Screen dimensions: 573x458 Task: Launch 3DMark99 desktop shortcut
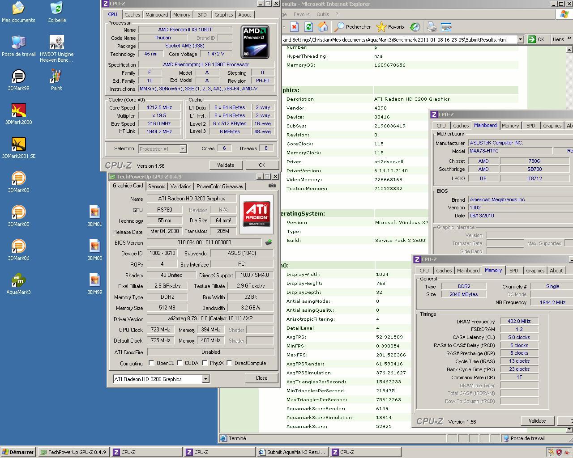(x=18, y=80)
